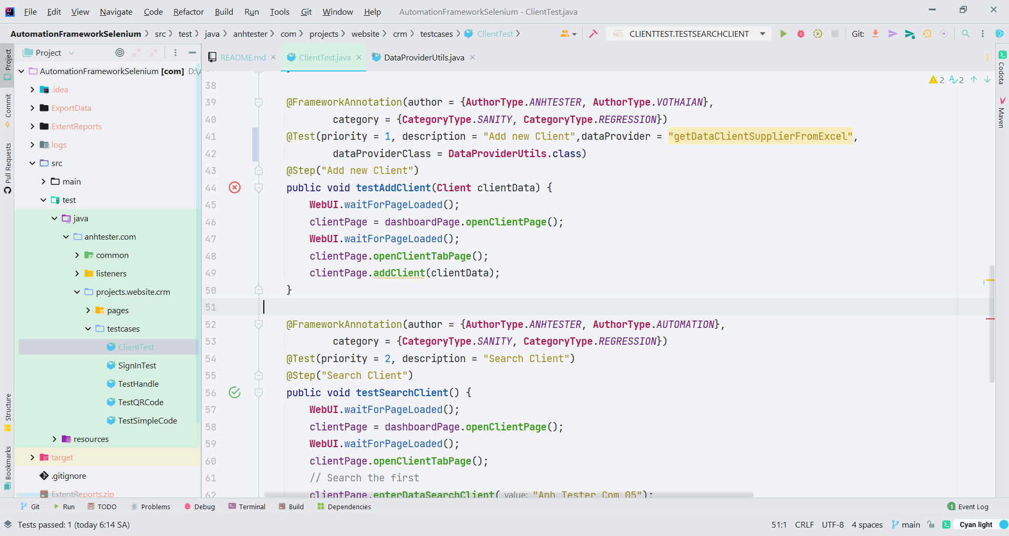Open Maven tool window

tap(1002, 112)
